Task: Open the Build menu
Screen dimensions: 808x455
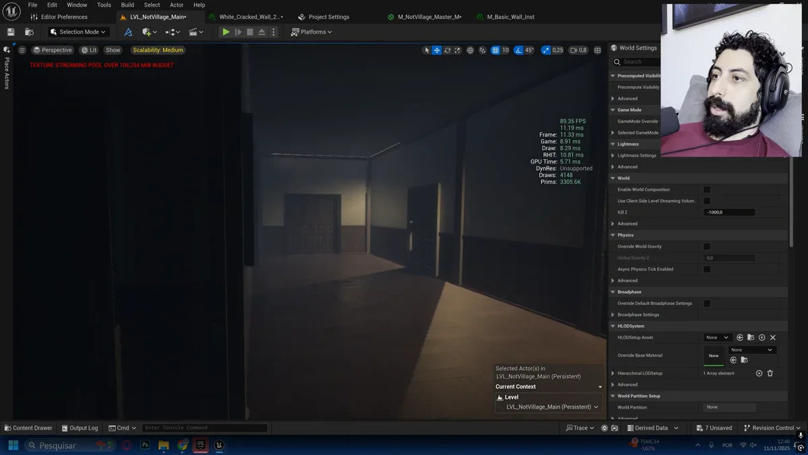Action: pyautogui.click(x=127, y=5)
